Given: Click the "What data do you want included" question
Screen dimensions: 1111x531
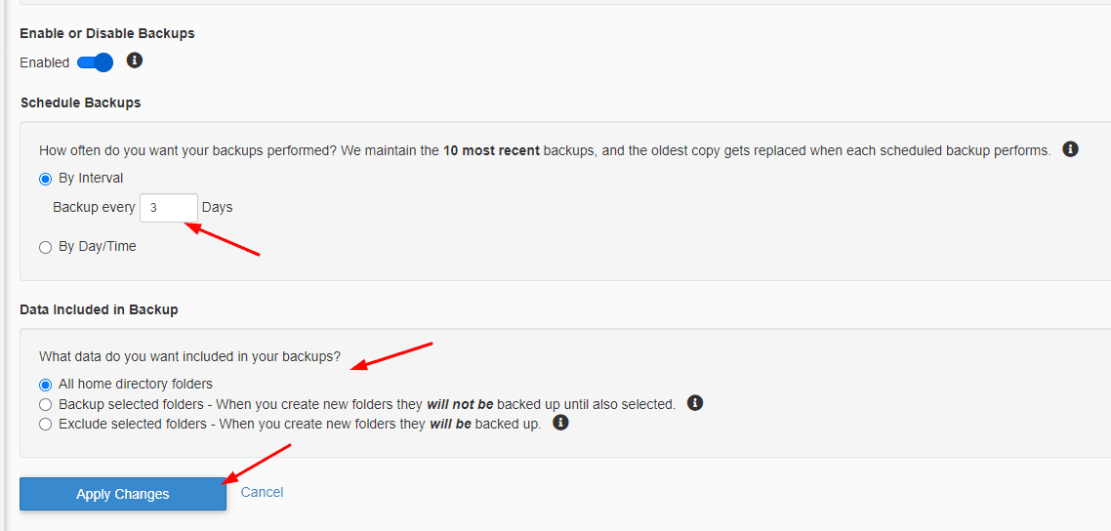Looking at the screenshot, I should [x=188, y=356].
